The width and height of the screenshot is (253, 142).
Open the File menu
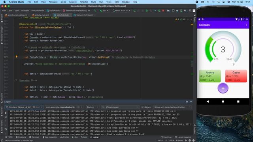[x=29, y=2]
